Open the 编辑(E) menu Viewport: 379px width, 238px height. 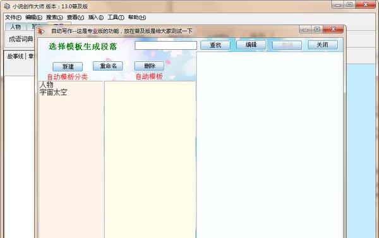pos(33,18)
